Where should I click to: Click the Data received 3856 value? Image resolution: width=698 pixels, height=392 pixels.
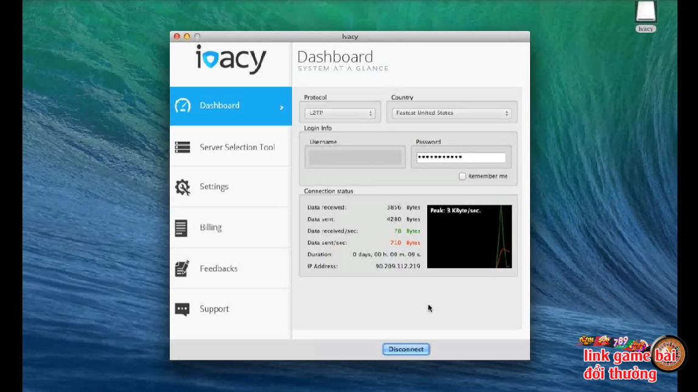tap(394, 208)
